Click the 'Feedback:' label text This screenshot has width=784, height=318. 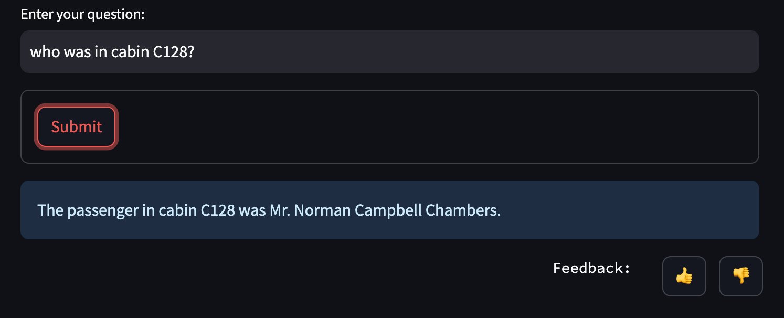click(591, 268)
